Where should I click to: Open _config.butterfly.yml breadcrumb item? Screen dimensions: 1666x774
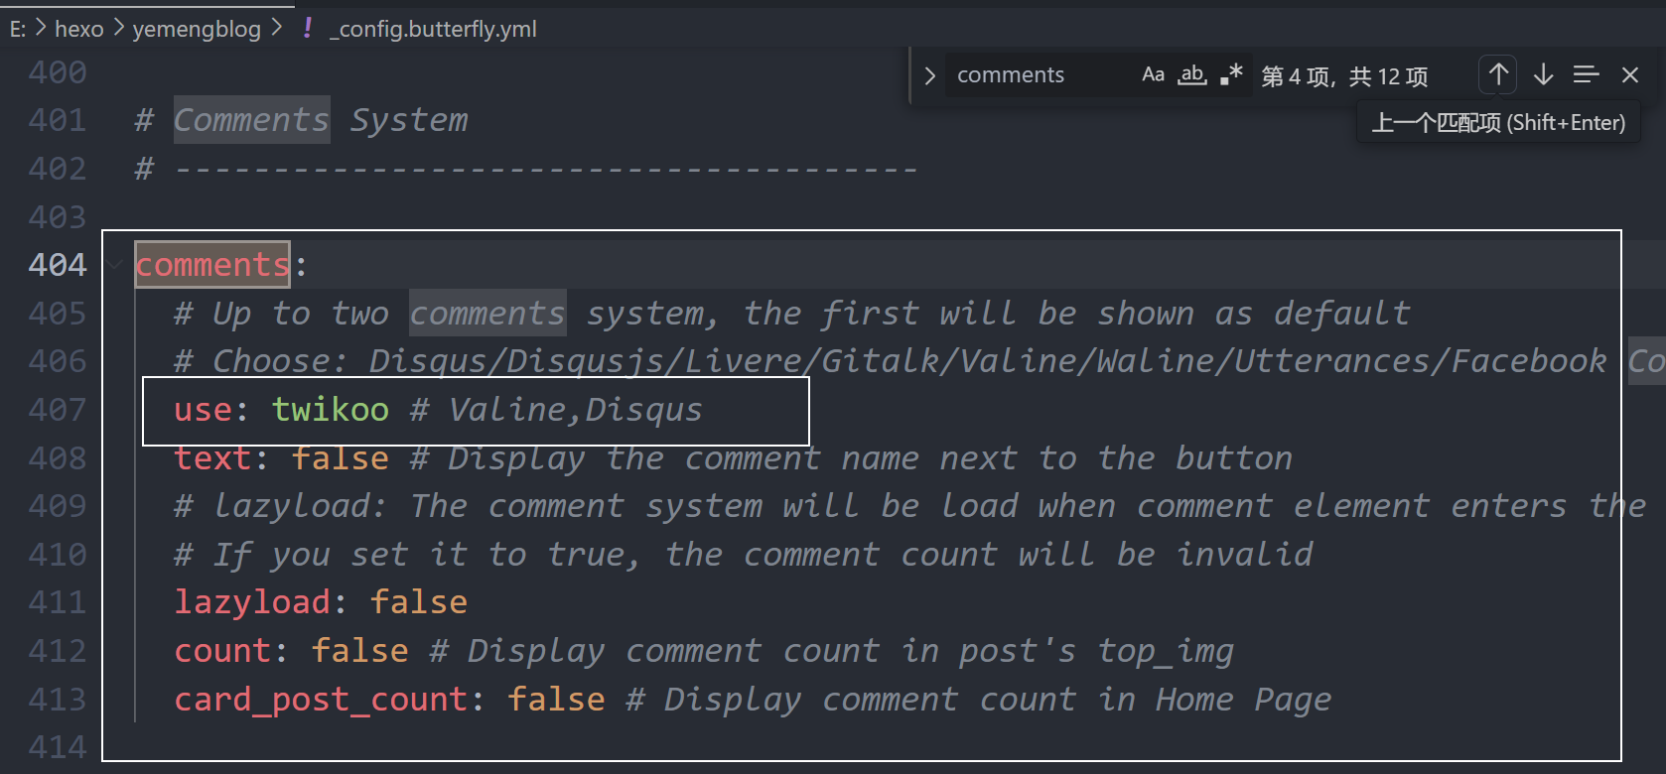[x=433, y=29]
